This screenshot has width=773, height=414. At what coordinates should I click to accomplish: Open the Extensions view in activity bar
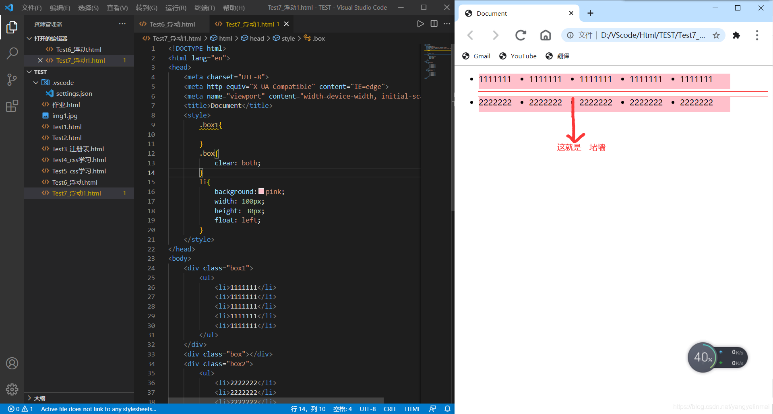point(12,106)
